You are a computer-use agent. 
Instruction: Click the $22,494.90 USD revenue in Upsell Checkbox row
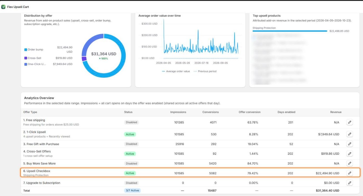pyautogui.click(x=327, y=173)
